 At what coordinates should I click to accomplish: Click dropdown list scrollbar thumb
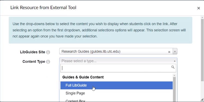[x=174, y=89]
